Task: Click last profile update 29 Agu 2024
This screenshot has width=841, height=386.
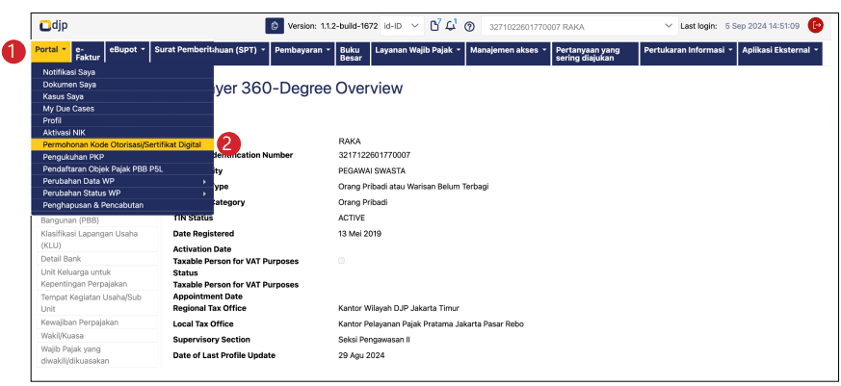Action: click(x=361, y=355)
